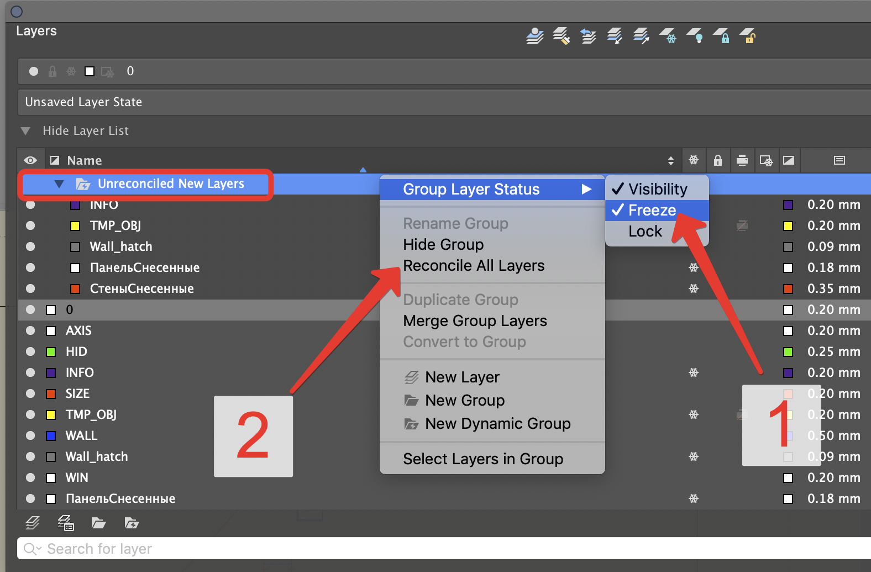The height and width of the screenshot is (572, 871).
Task: Click the printer plot column header
Action: coord(742,160)
